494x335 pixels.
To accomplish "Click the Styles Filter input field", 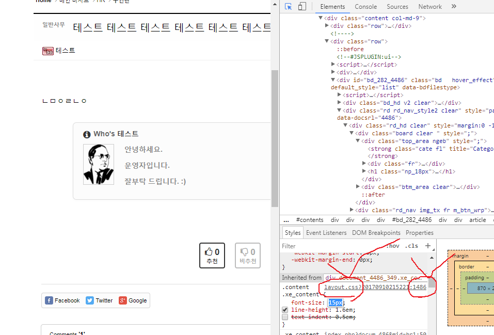I will [330, 246].
